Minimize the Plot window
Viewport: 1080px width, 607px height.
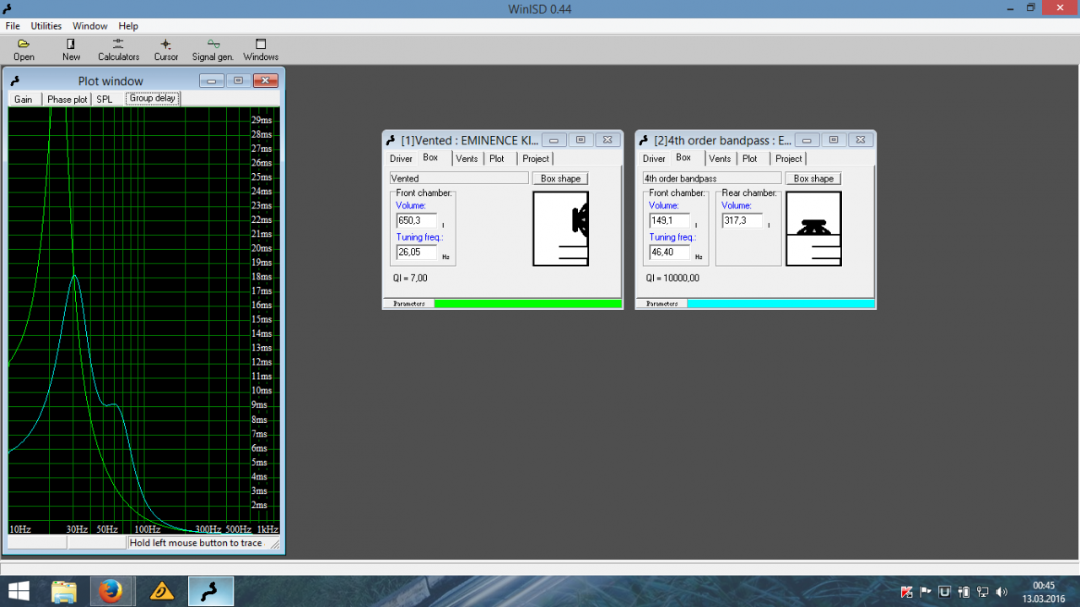pyautogui.click(x=211, y=81)
